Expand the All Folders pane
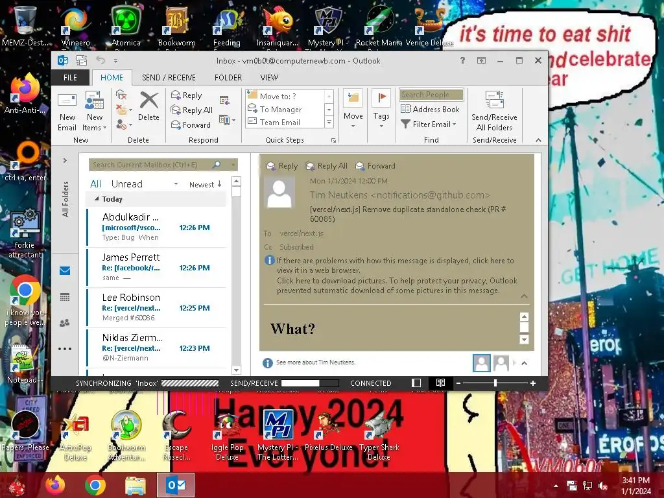The image size is (664, 498). point(65,161)
